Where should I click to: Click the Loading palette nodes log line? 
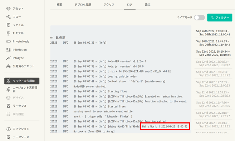(x=93, y=77)
